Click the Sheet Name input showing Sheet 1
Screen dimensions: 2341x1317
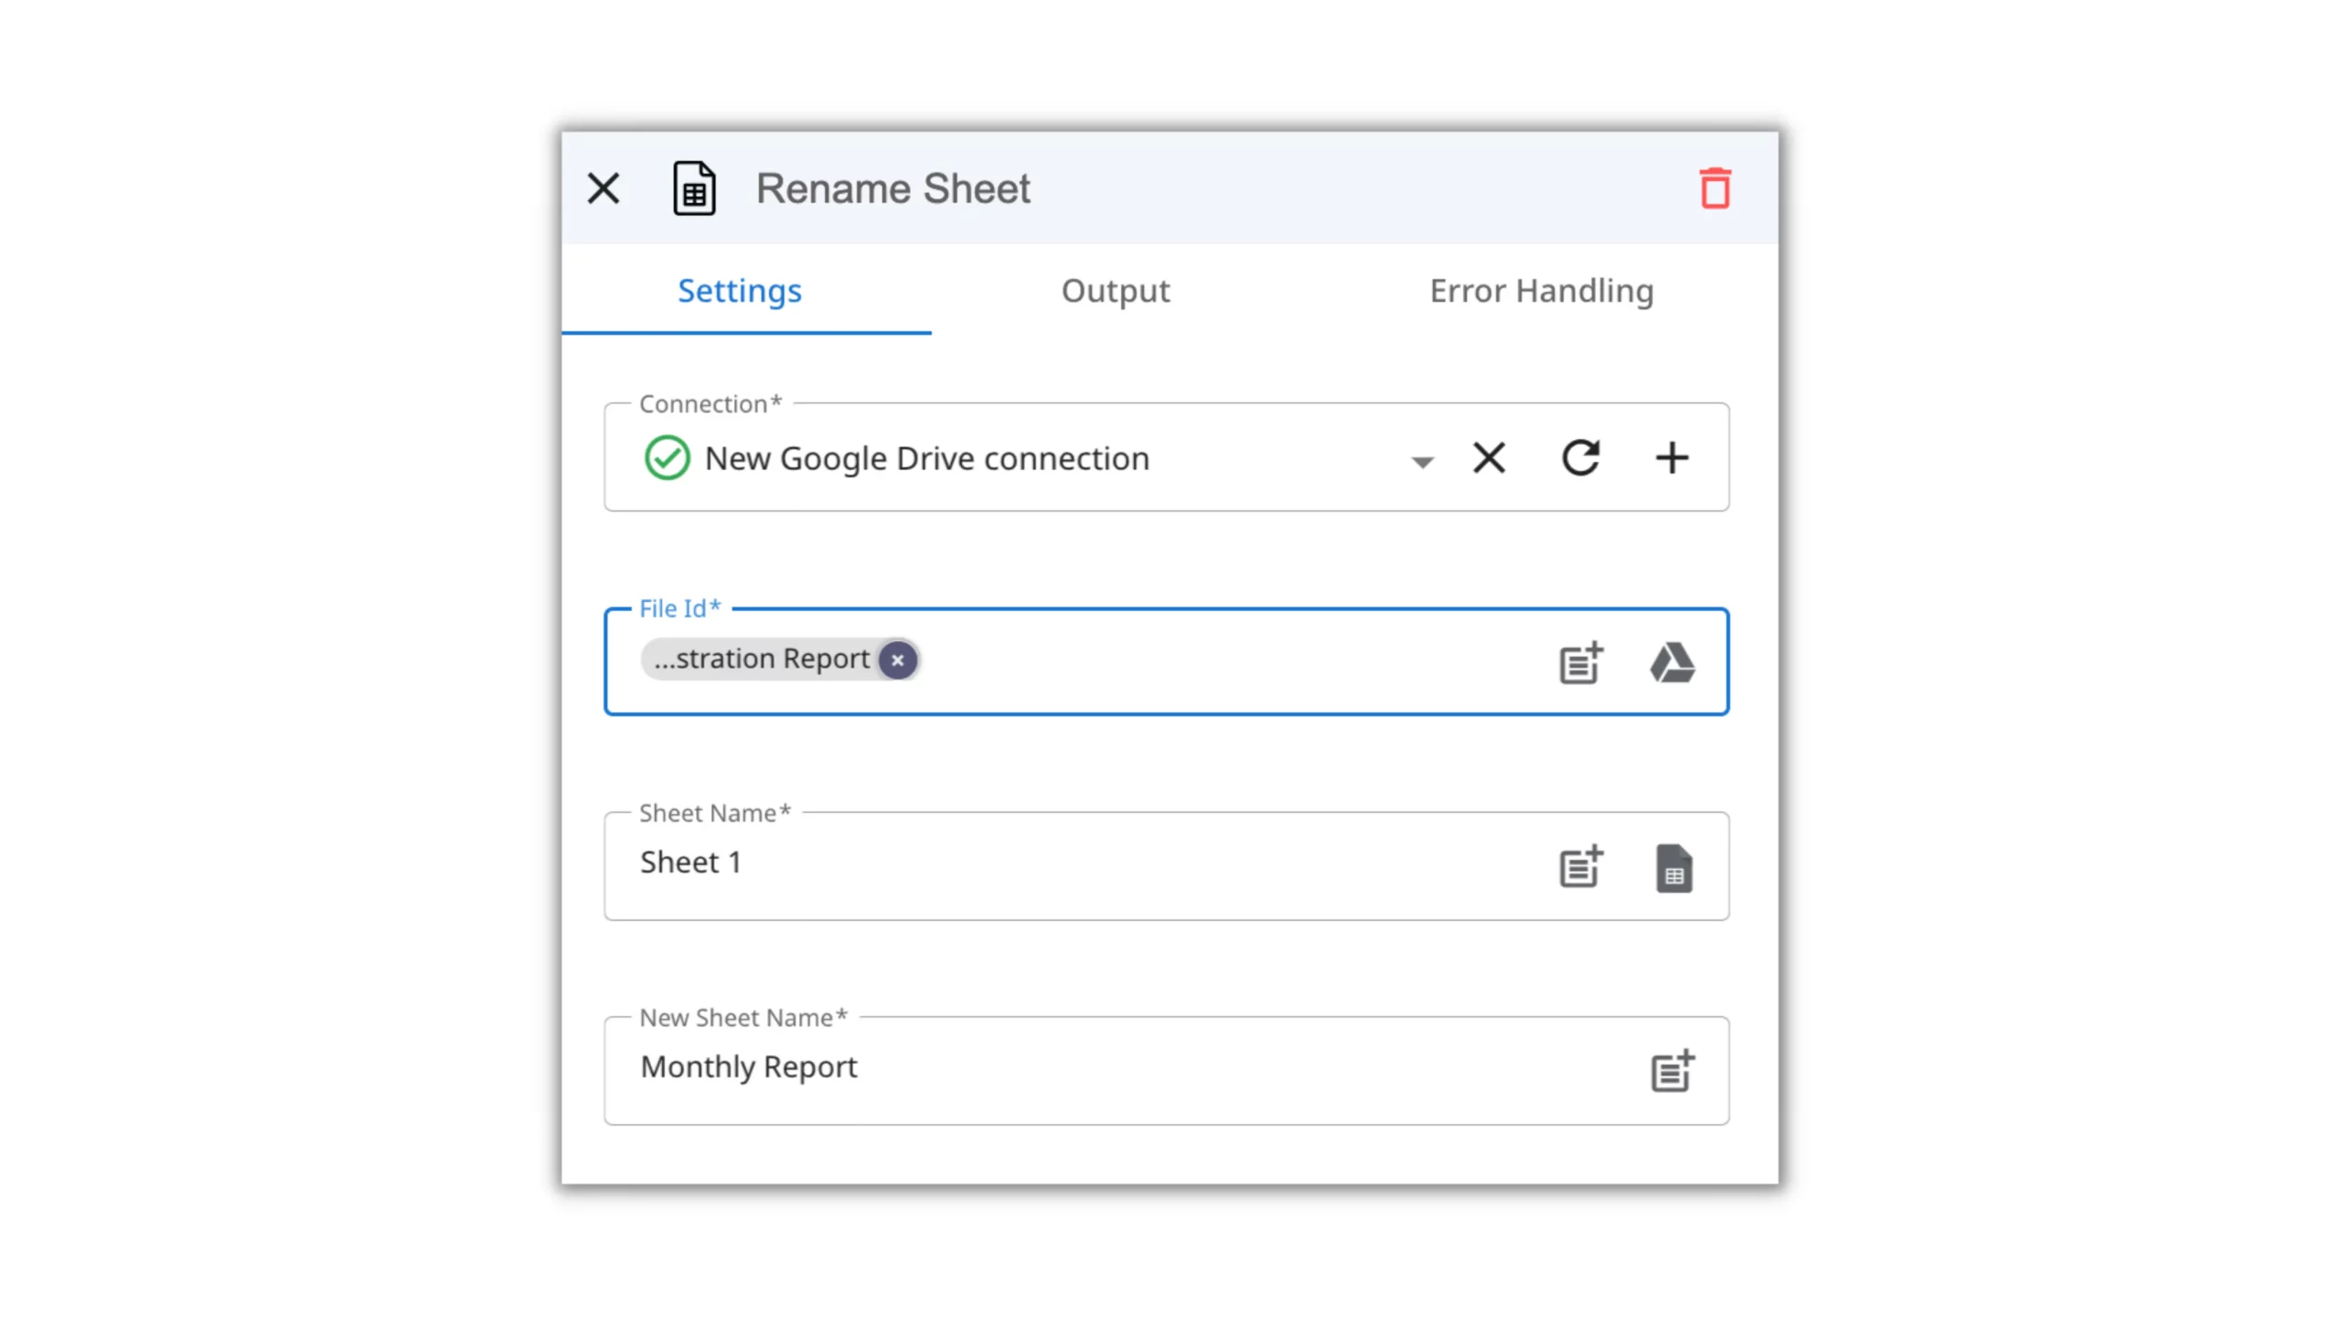click(x=1052, y=863)
